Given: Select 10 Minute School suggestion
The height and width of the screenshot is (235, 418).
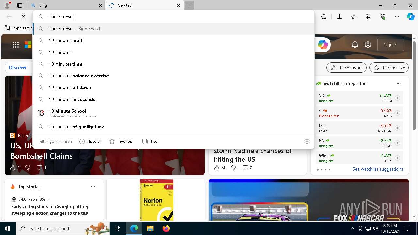Looking at the screenshot, I should (173, 113).
